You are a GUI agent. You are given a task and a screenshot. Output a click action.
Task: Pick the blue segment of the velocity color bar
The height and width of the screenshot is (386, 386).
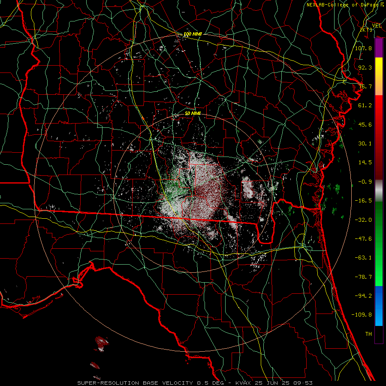pyautogui.click(x=379, y=306)
